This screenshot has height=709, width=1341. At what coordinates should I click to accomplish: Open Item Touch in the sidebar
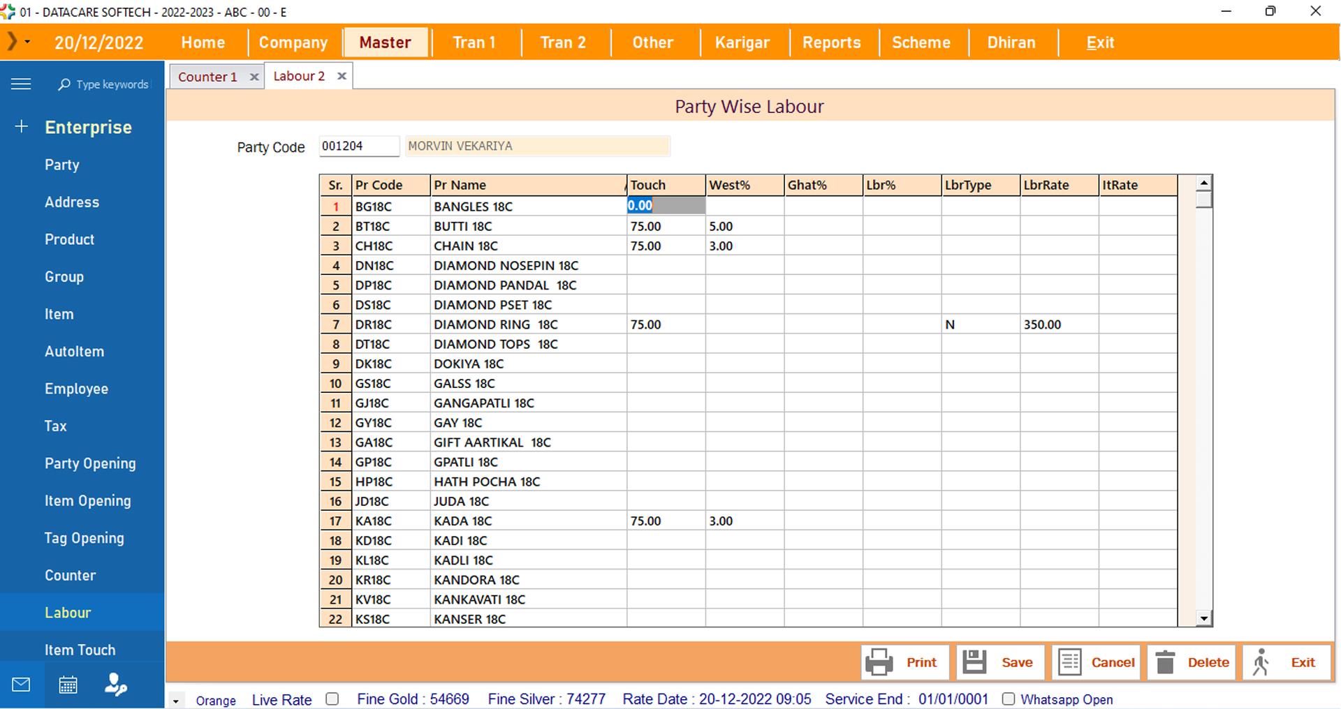tap(80, 650)
